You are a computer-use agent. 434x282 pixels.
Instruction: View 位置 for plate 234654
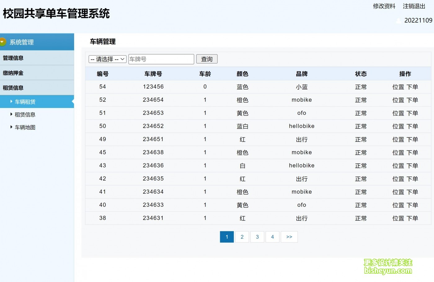coord(398,100)
